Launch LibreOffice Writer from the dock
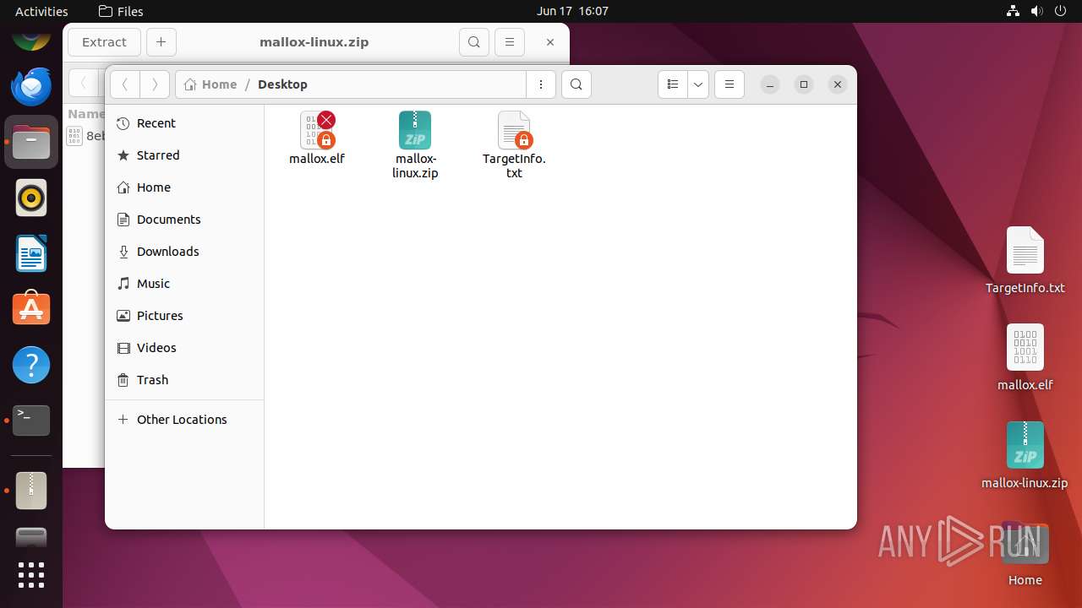Viewport: 1082px width, 608px height. pos(31,254)
